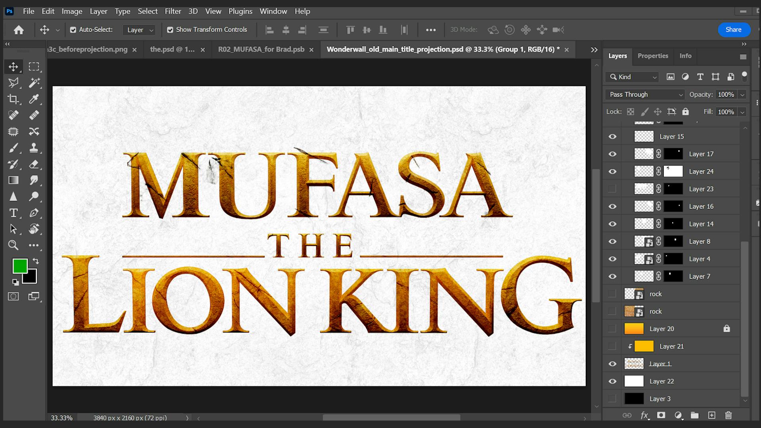Image resolution: width=761 pixels, height=428 pixels.
Task: Open Pass Through blend mode dropdown
Action: click(645, 94)
